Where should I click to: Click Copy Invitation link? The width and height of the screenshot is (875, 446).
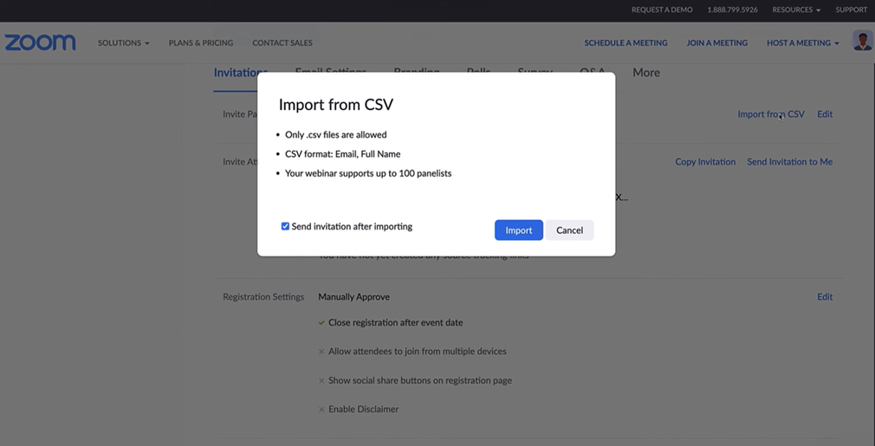(705, 162)
